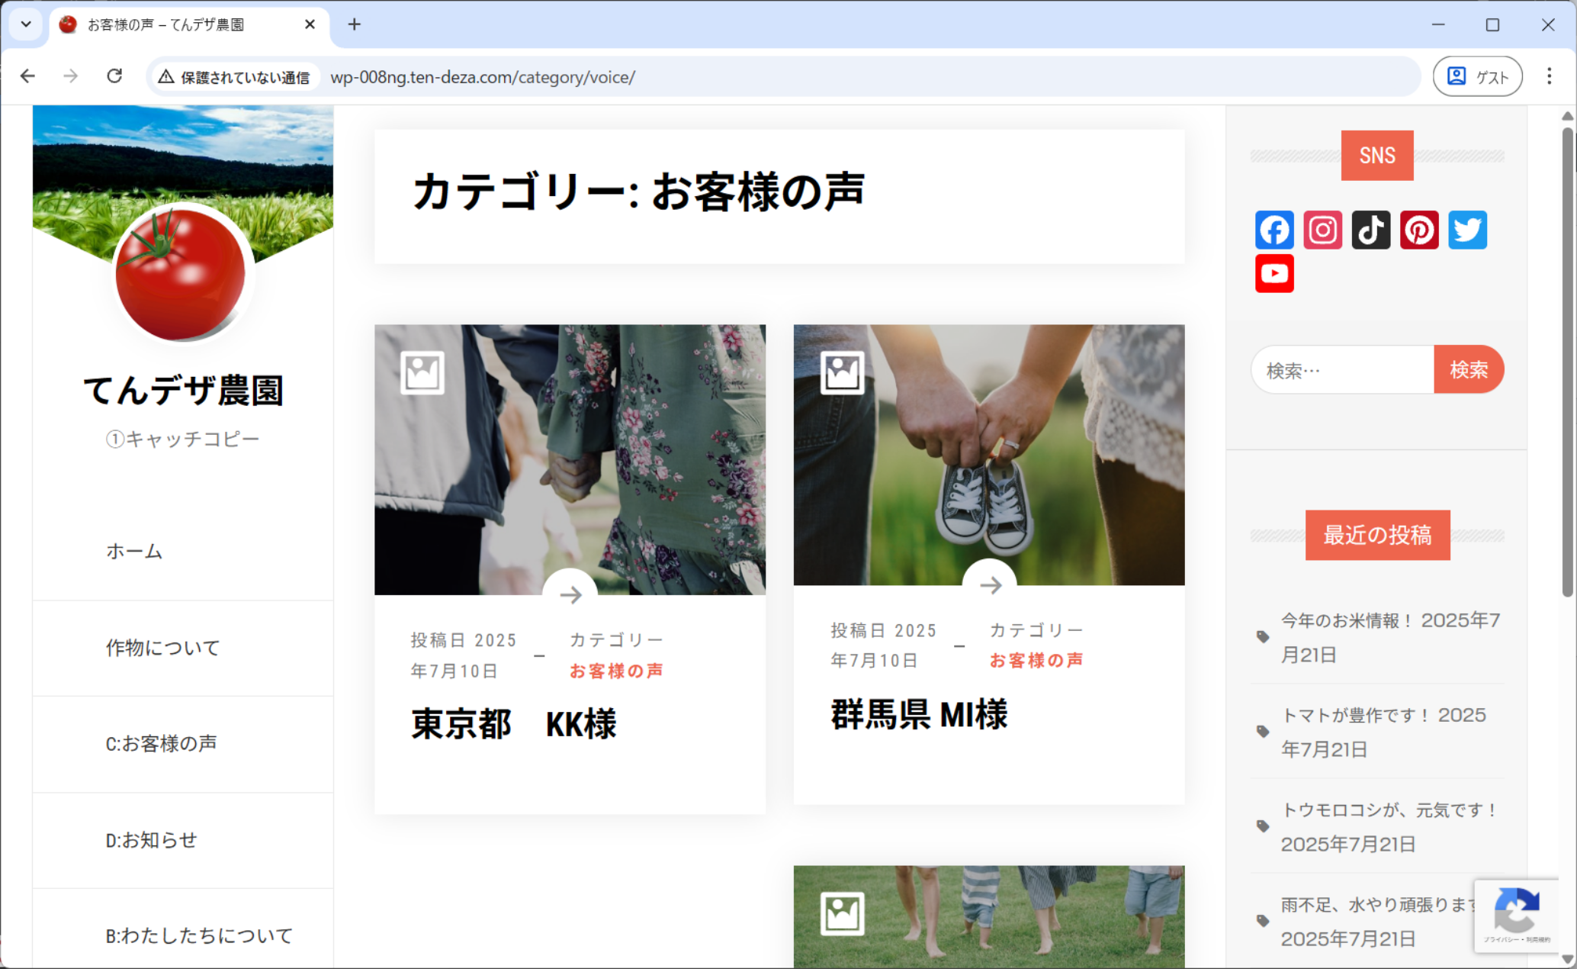Click arrow icon on 群馬県 MI様 post

[x=990, y=585]
